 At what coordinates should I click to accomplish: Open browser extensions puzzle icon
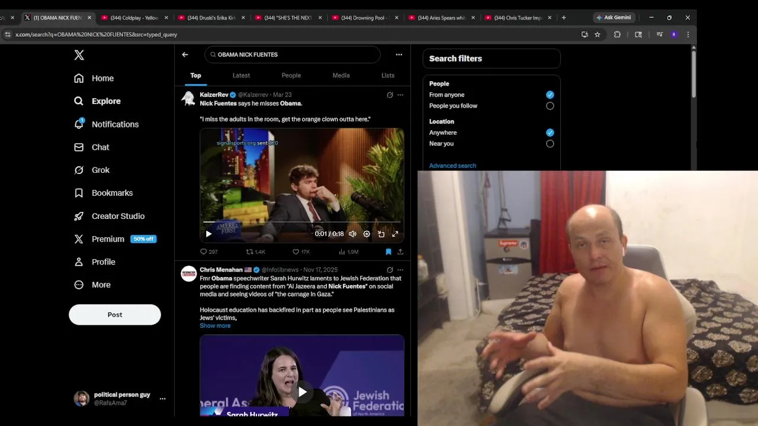point(617,34)
